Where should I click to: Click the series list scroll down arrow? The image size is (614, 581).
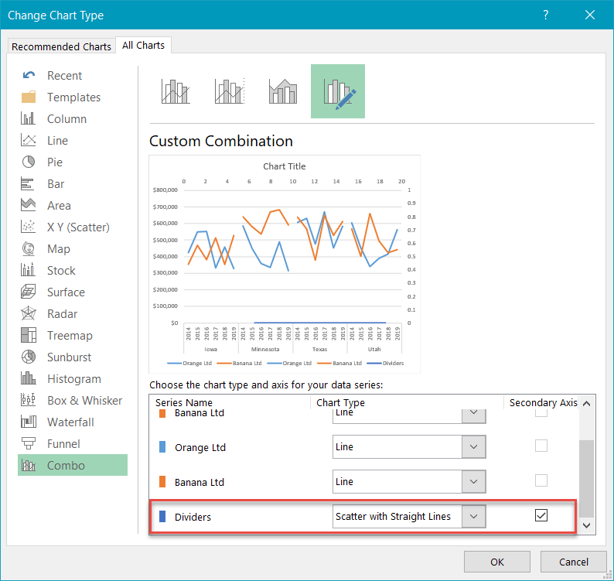click(586, 525)
